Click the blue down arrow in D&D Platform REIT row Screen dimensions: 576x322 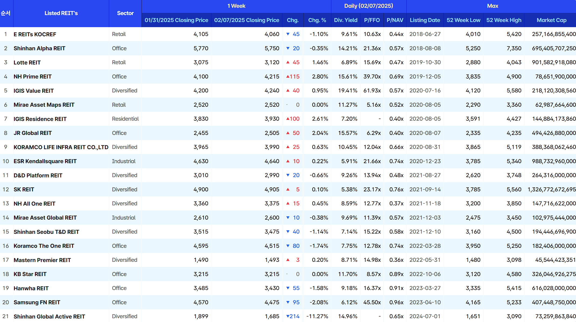pos(288,175)
